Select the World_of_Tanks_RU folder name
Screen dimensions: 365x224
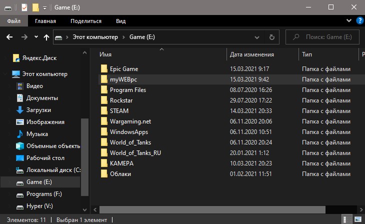pos(135,152)
